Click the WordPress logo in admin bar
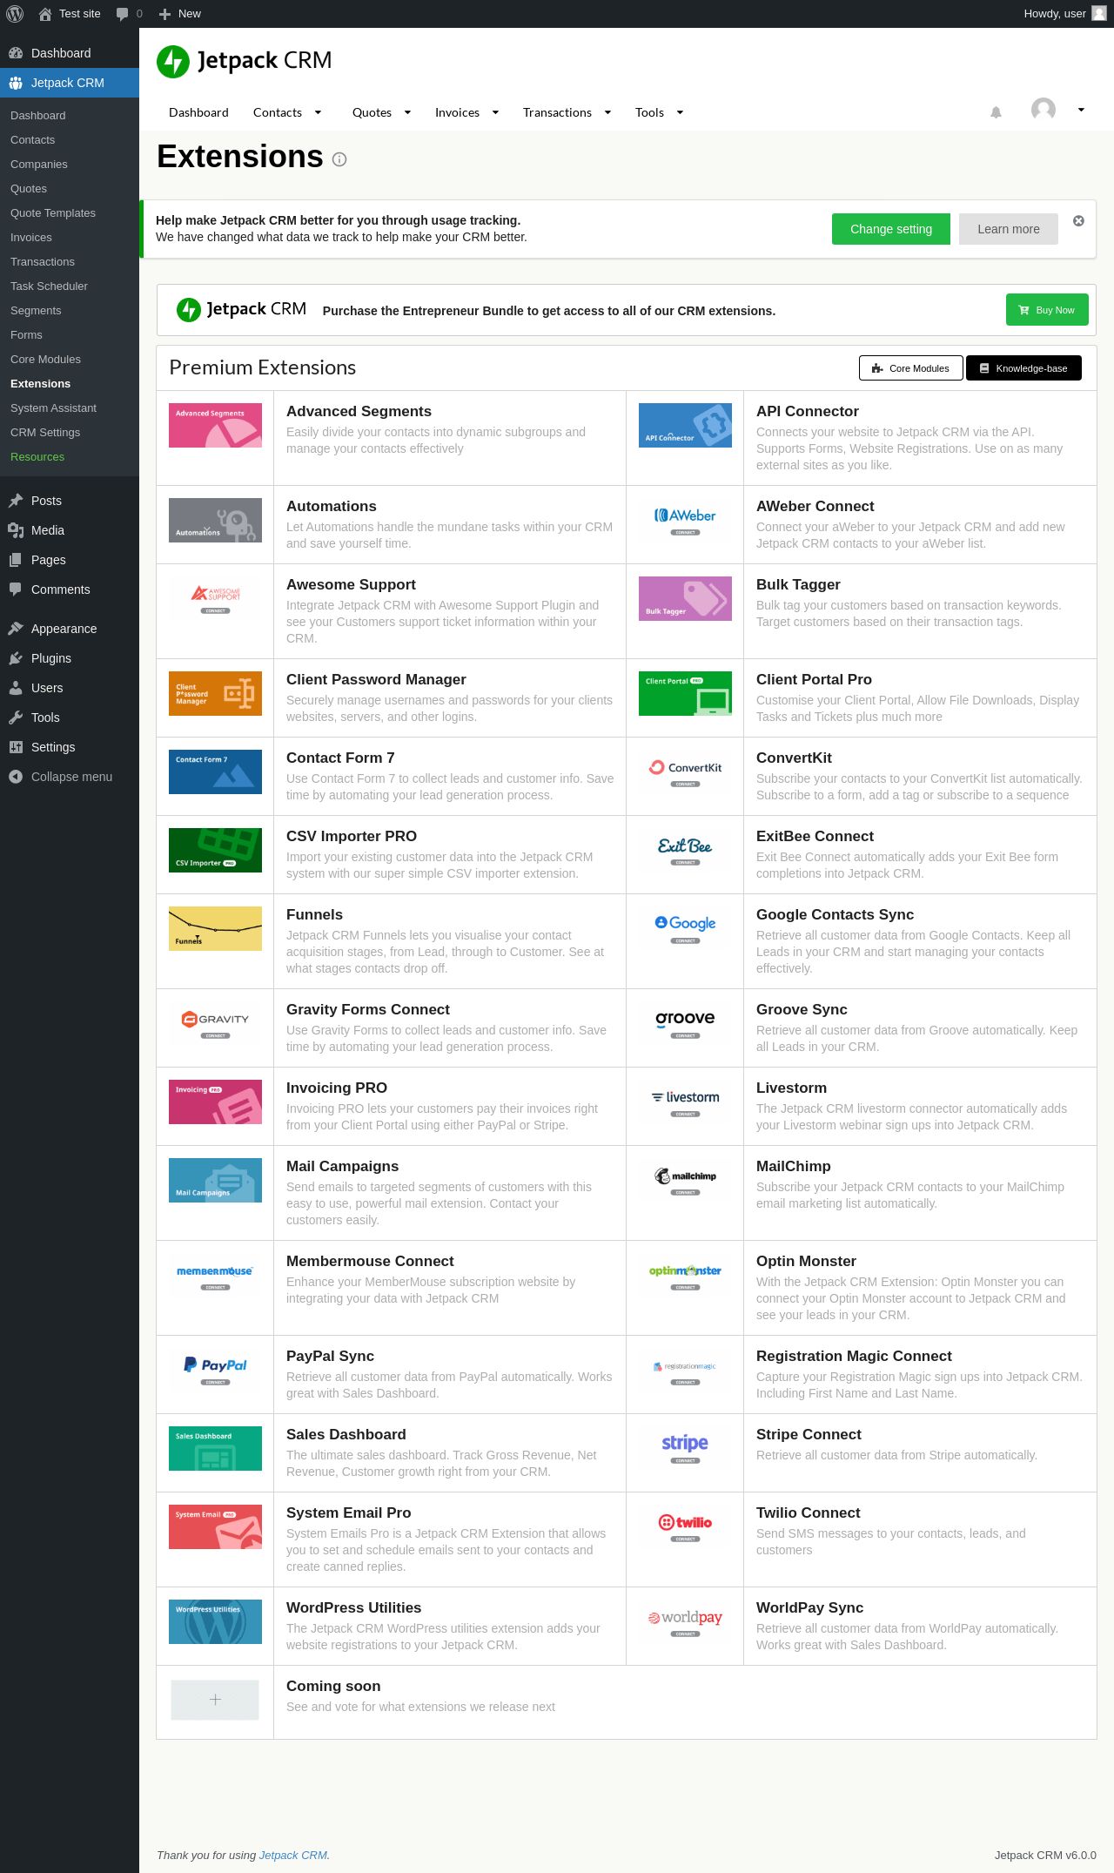This screenshot has width=1114, height=1873. tap(15, 14)
